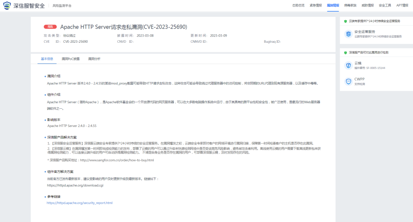This screenshot has height=222, width=413.
Task: Click the CWPP shield icon
Action: tap(348, 82)
